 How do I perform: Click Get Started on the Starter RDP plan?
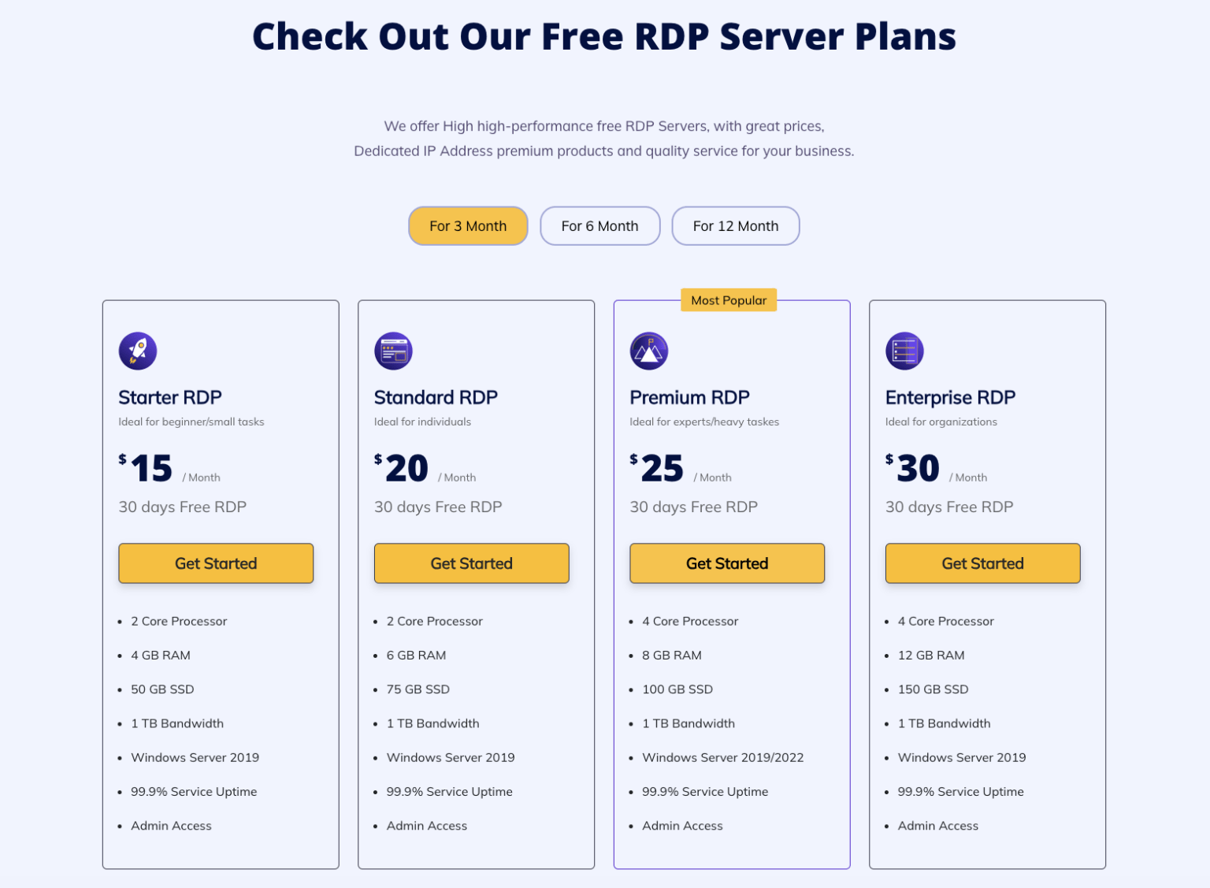216,563
